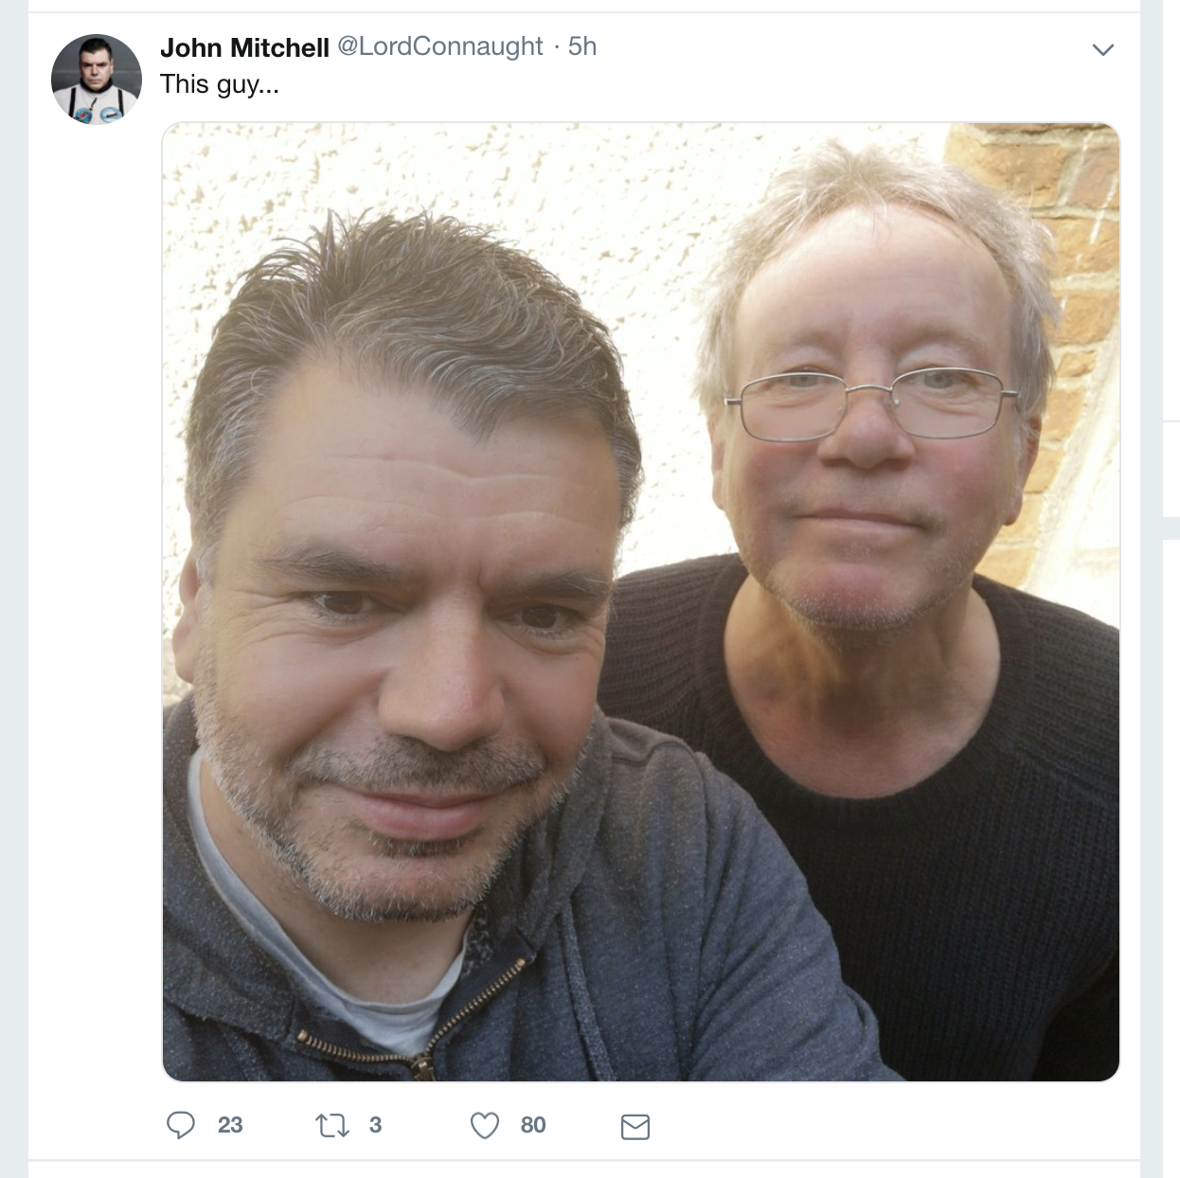Open the @LordConnaught handle link
Image resolution: width=1180 pixels, height=1178 pixels.
(440, 46)
